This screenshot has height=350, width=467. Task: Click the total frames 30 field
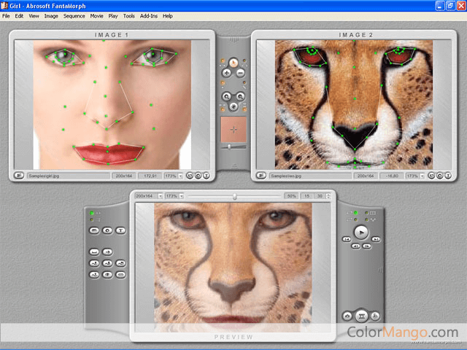[320, 196]
